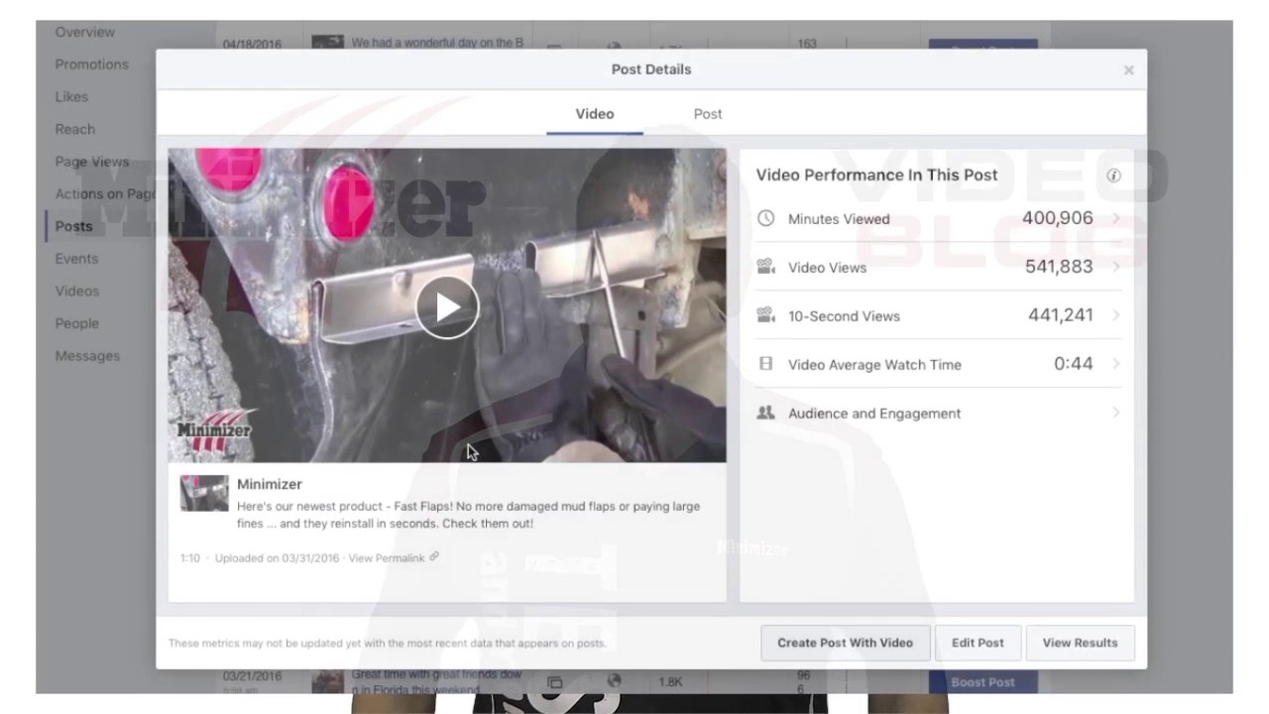Viewport: 1269px width, 714px height.
Task: Click Boost Post for the 03/21/2016 post
Action: [x=982, y=682]
